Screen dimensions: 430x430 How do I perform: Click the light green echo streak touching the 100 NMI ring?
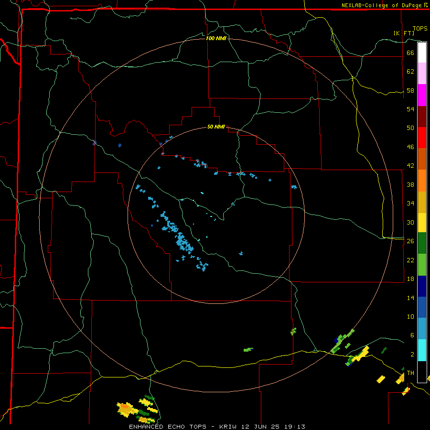coord(343,342)
